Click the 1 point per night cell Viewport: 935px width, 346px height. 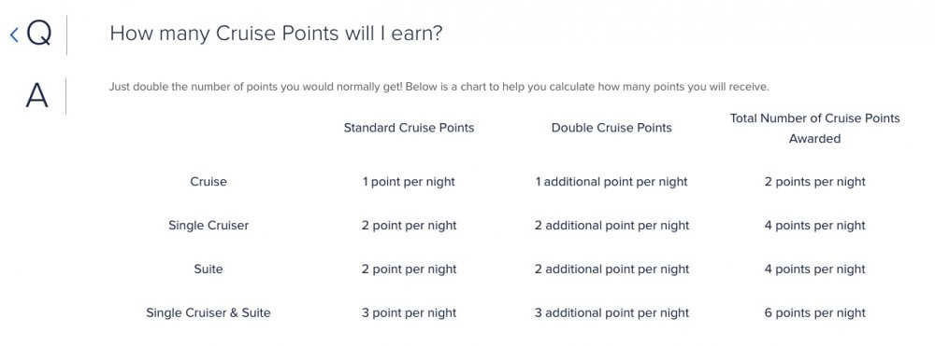point(410,182)
